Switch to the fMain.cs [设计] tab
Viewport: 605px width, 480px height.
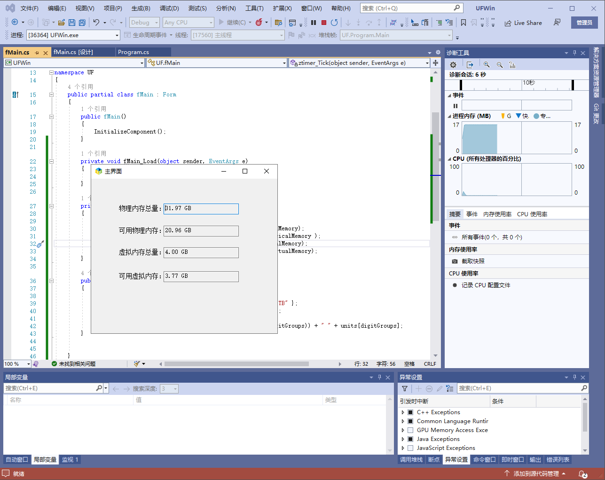point(73,52)
